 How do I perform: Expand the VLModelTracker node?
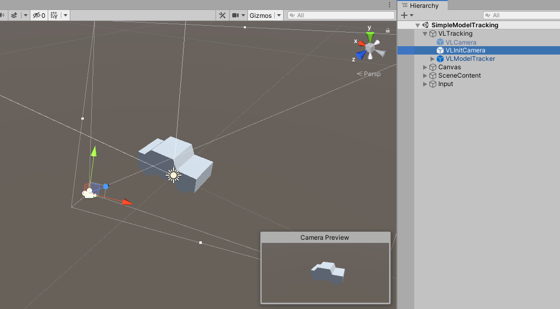point(433,59)
